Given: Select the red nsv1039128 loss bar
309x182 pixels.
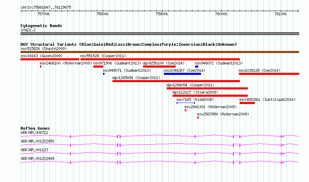Looking at the screenshot, I should pyautogui.click(x=269, y=74).
